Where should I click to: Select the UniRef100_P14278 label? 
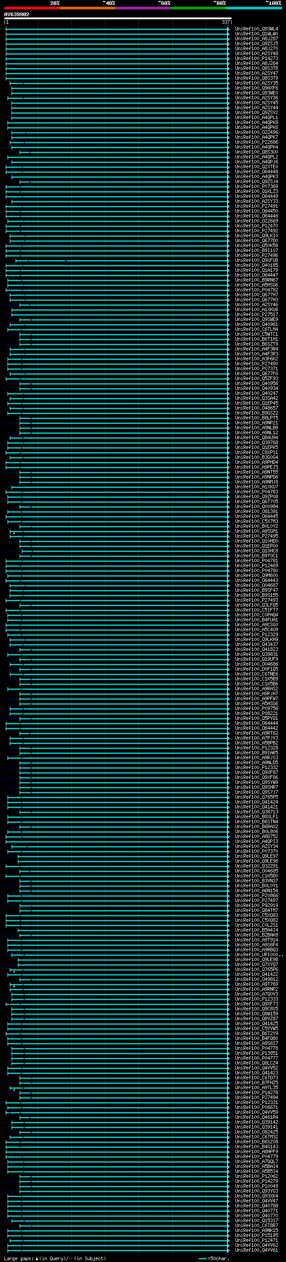257,1093
